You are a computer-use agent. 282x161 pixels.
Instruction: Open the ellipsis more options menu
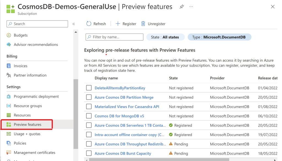(x=191, y=7)
